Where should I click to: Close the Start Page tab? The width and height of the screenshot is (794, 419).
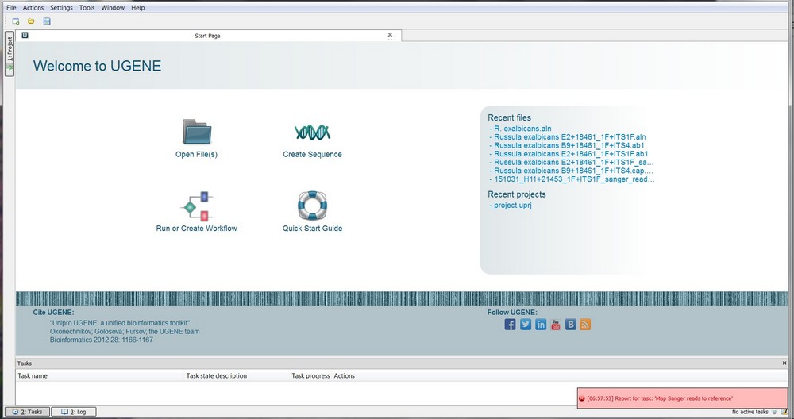click(x=390, y=35)
